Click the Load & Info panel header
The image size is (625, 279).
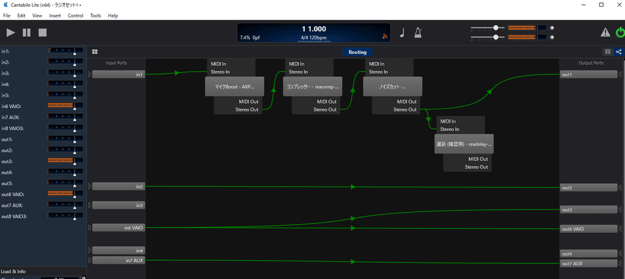(43, 271)
